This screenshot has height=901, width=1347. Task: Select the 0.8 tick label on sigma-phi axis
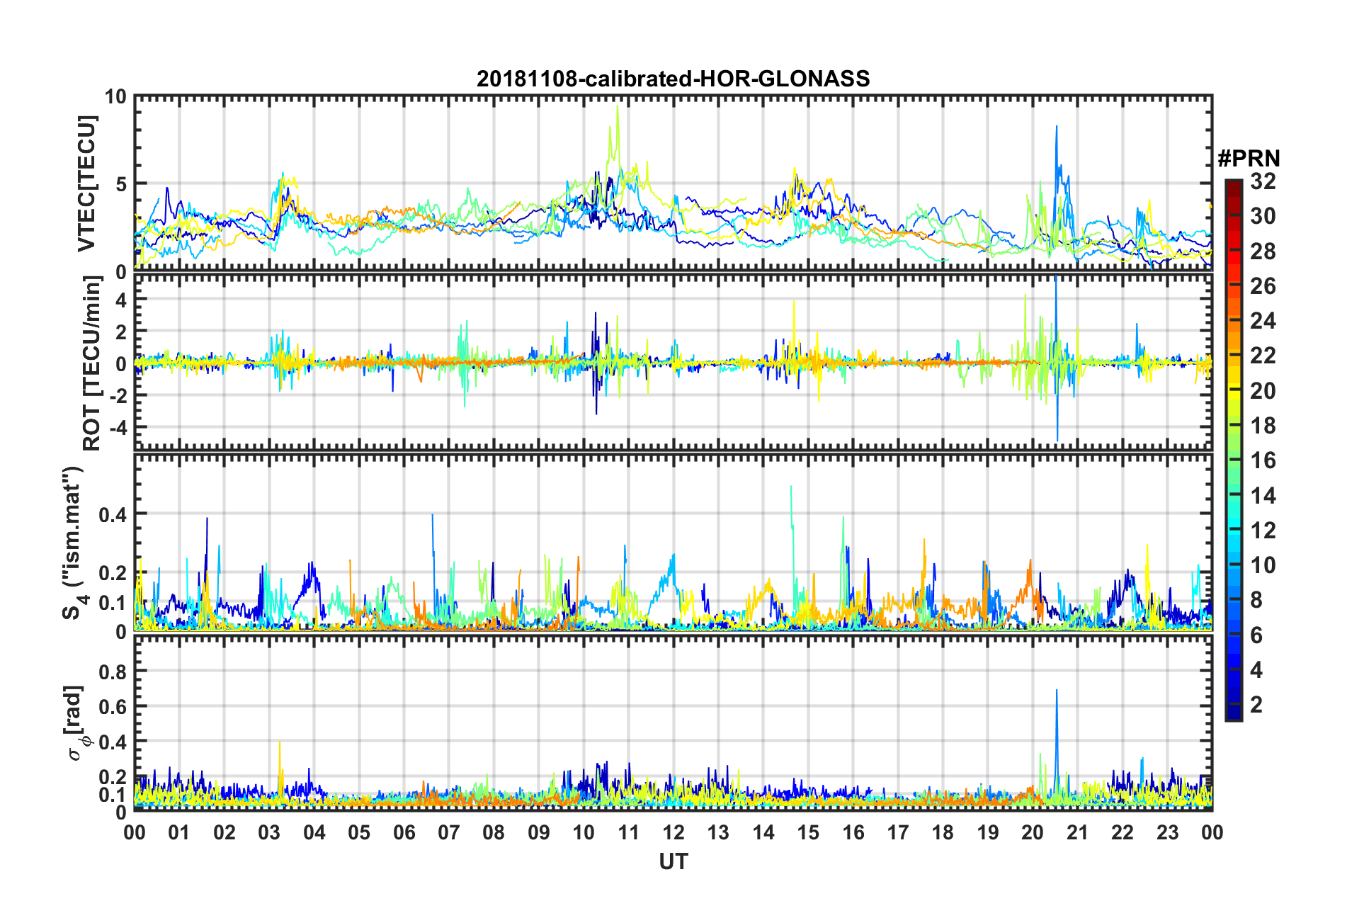pyautogui.click(x=112, y=671)
